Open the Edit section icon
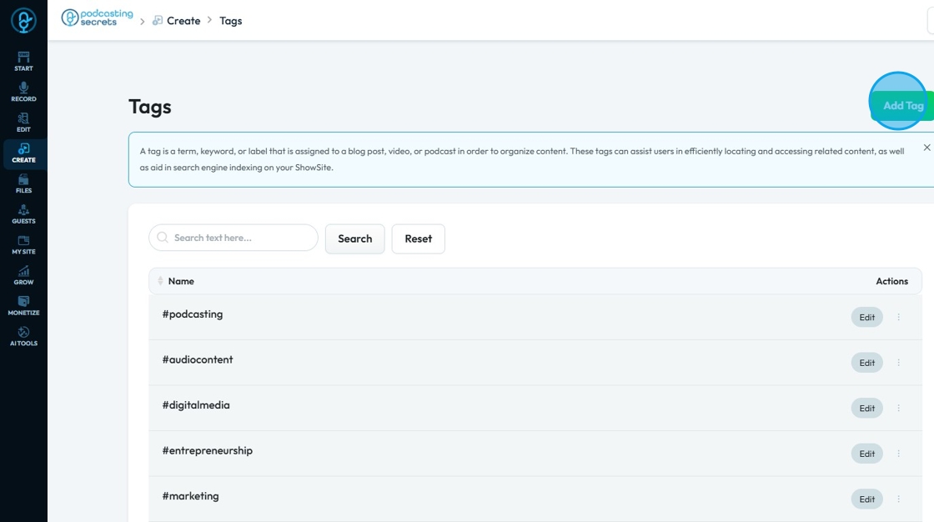Image resolution: width=934 pixels, height=522 pixels. pyautogui.click(x=23, y=122)
